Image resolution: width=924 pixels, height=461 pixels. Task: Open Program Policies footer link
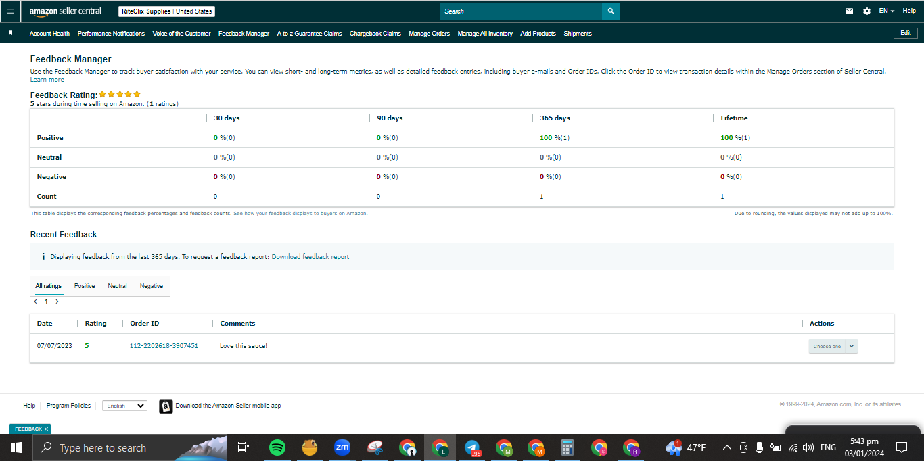(68, 406)
